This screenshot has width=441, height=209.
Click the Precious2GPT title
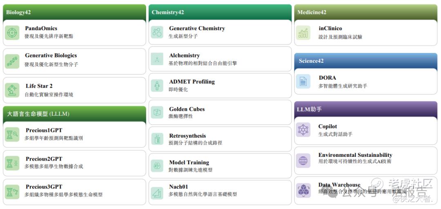tap(44, 159)
